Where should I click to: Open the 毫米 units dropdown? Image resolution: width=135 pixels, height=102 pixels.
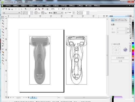coord(62,13)
